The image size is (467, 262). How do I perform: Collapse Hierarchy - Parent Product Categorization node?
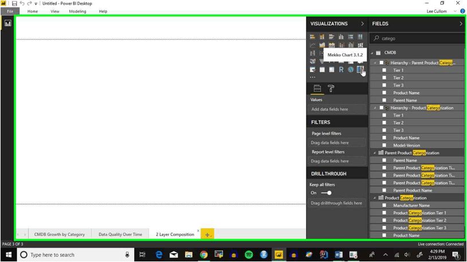coord(375,63)
